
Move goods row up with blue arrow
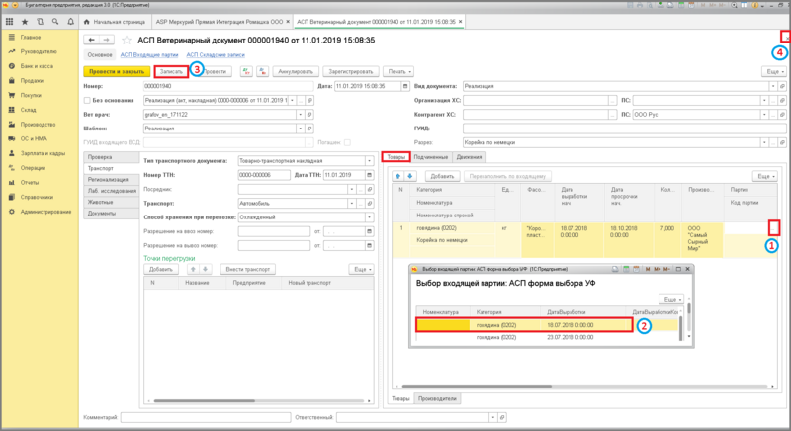click(x=398, y=176)
